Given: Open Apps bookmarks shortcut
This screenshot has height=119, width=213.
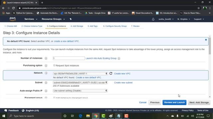Looking at the screenshot, I should tap(6, 13).
